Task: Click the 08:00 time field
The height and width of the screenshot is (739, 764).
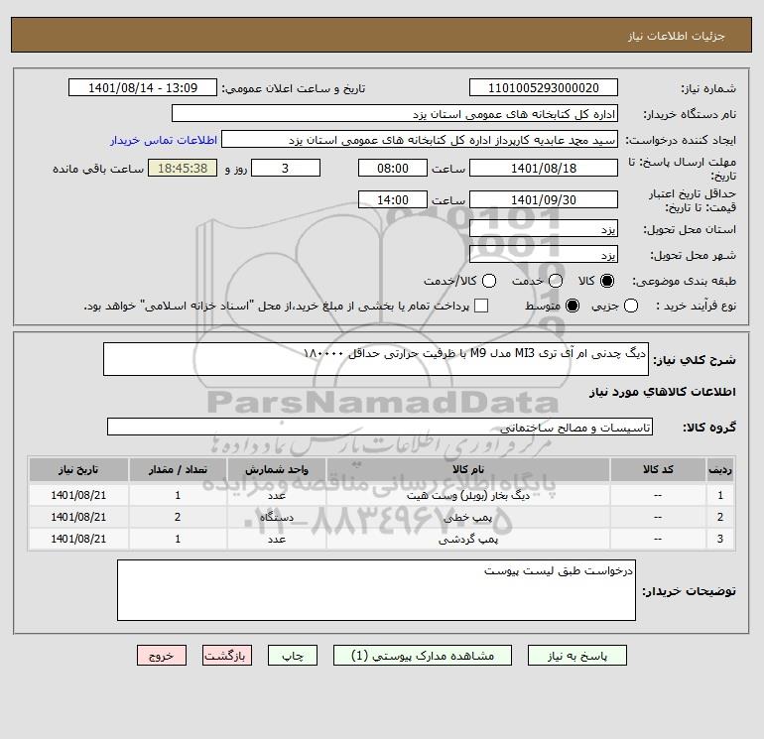Action: (x=393, y=168)
